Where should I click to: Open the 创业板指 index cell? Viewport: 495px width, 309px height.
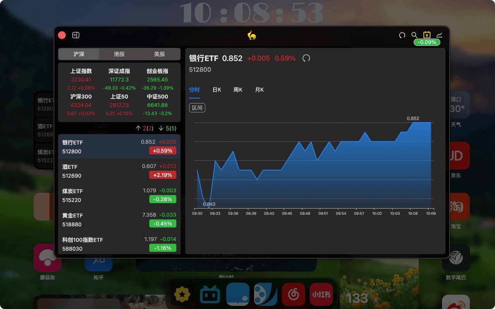coord(157,80)
